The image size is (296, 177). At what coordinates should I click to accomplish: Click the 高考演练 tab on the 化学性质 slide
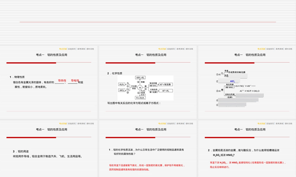click(x=180, y=49)
